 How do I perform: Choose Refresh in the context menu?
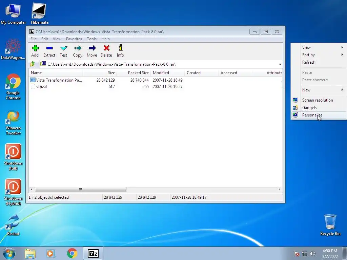[319, 62]
